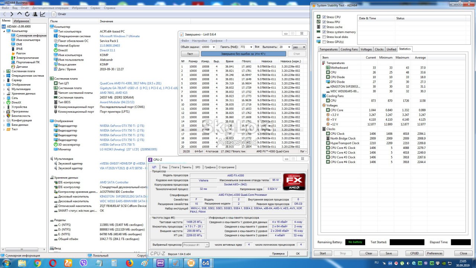Open the Настройки menu in LinX
476x268 pixels.
tap(199, 41)
